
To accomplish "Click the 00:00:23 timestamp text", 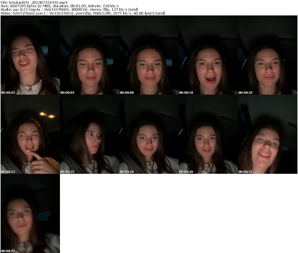I will 8,172.
